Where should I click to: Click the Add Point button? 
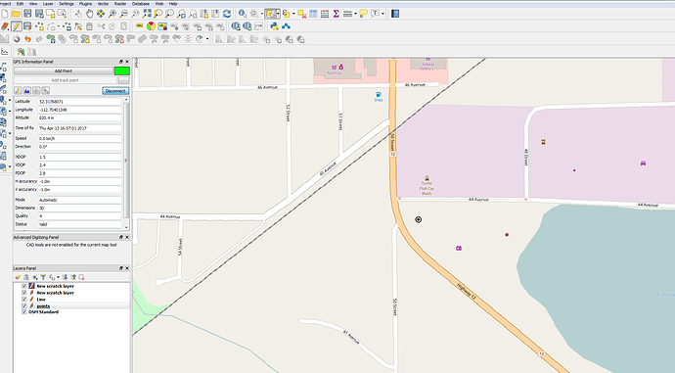point(64,71)
